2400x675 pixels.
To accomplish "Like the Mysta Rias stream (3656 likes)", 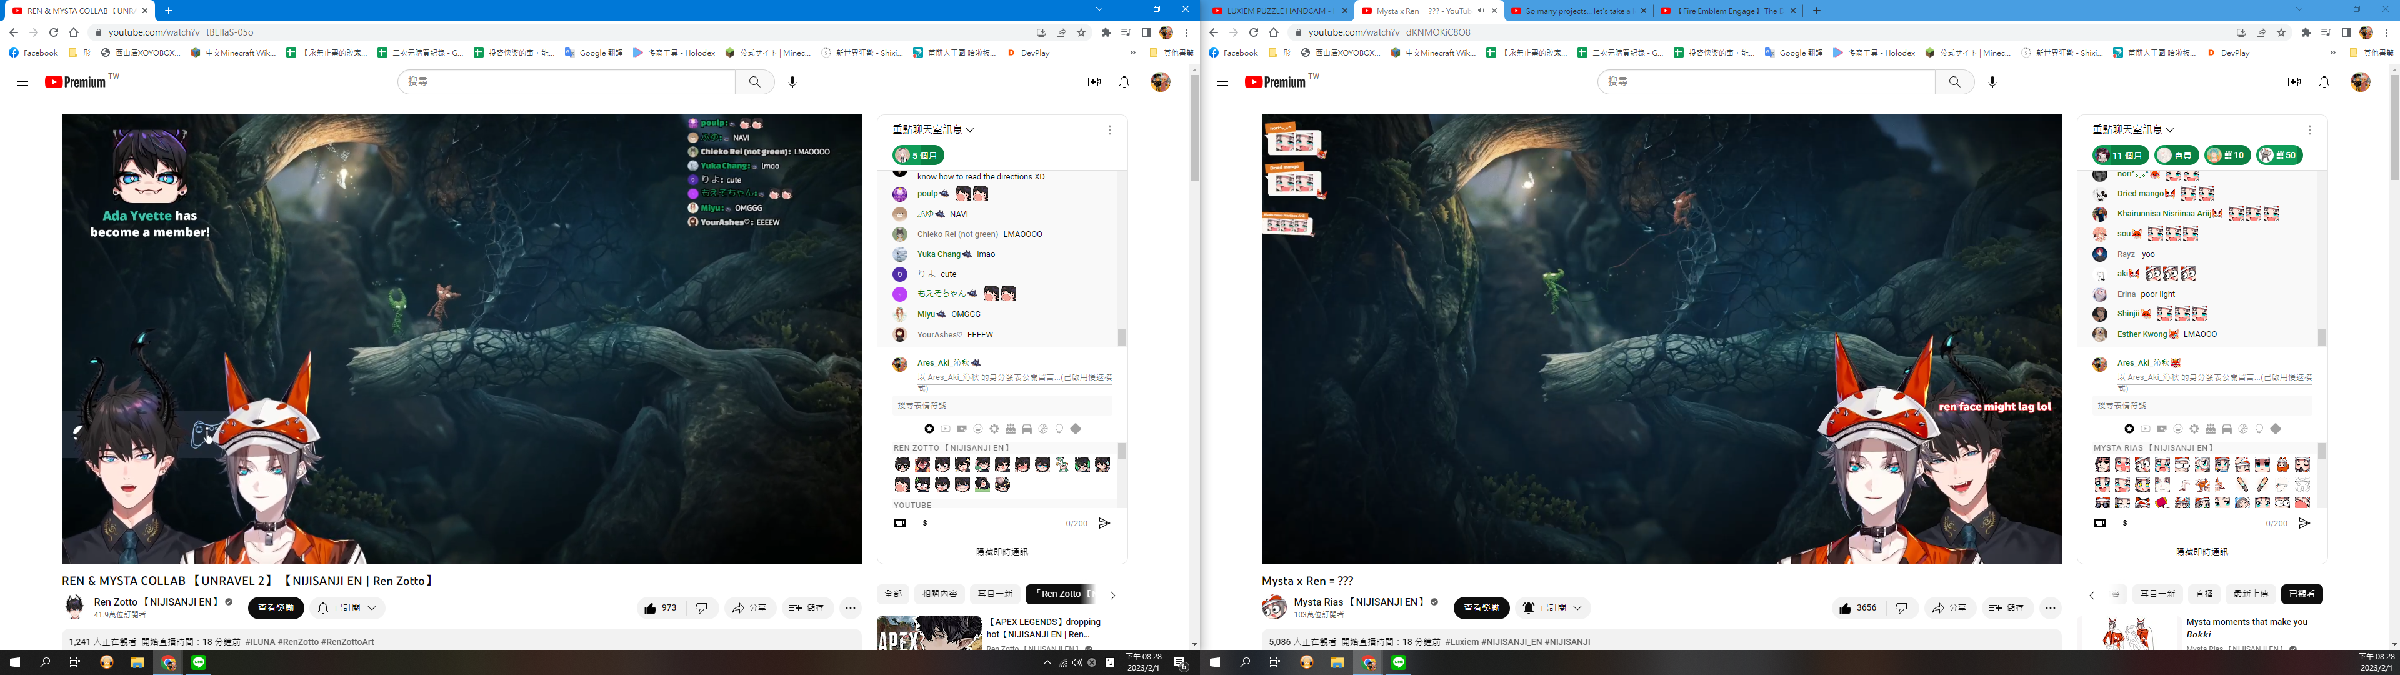I will 1859,608.
